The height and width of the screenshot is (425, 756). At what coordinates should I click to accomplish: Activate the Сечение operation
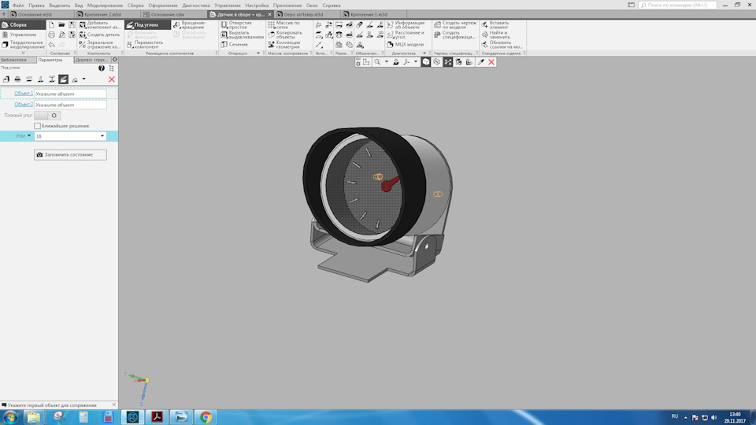pos(235,44)
